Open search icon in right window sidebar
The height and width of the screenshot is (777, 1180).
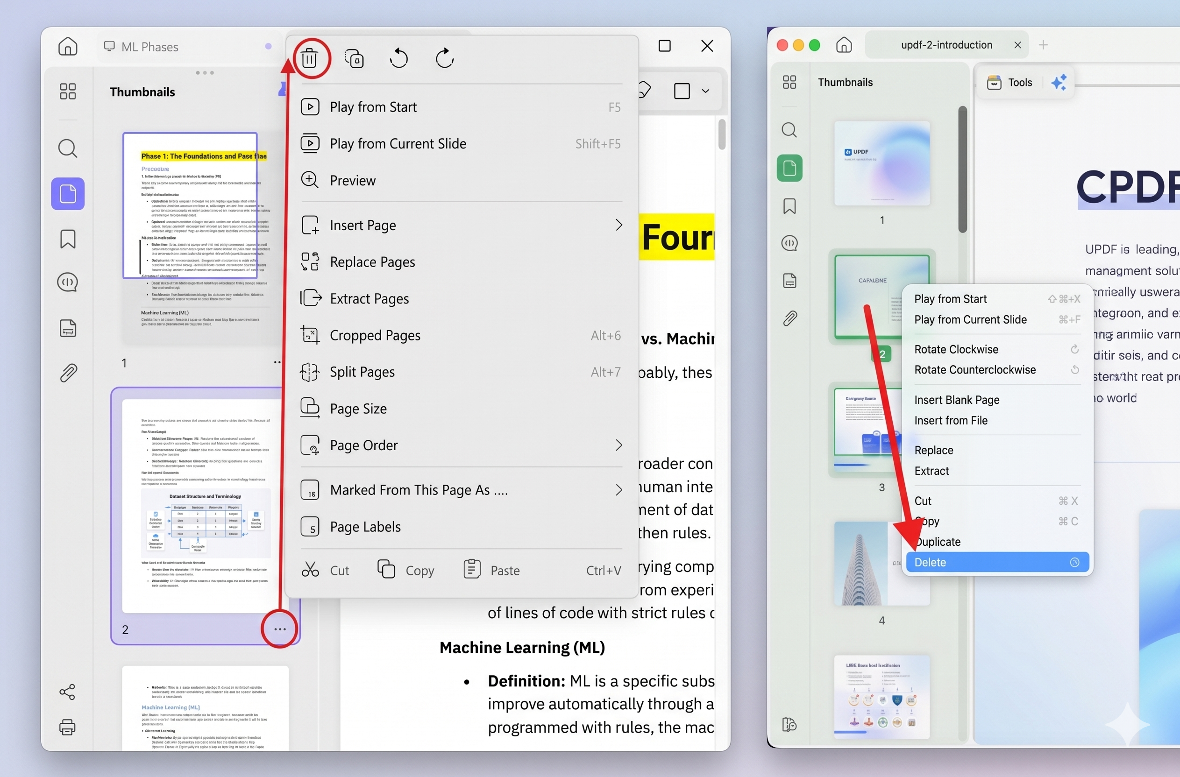789,130
